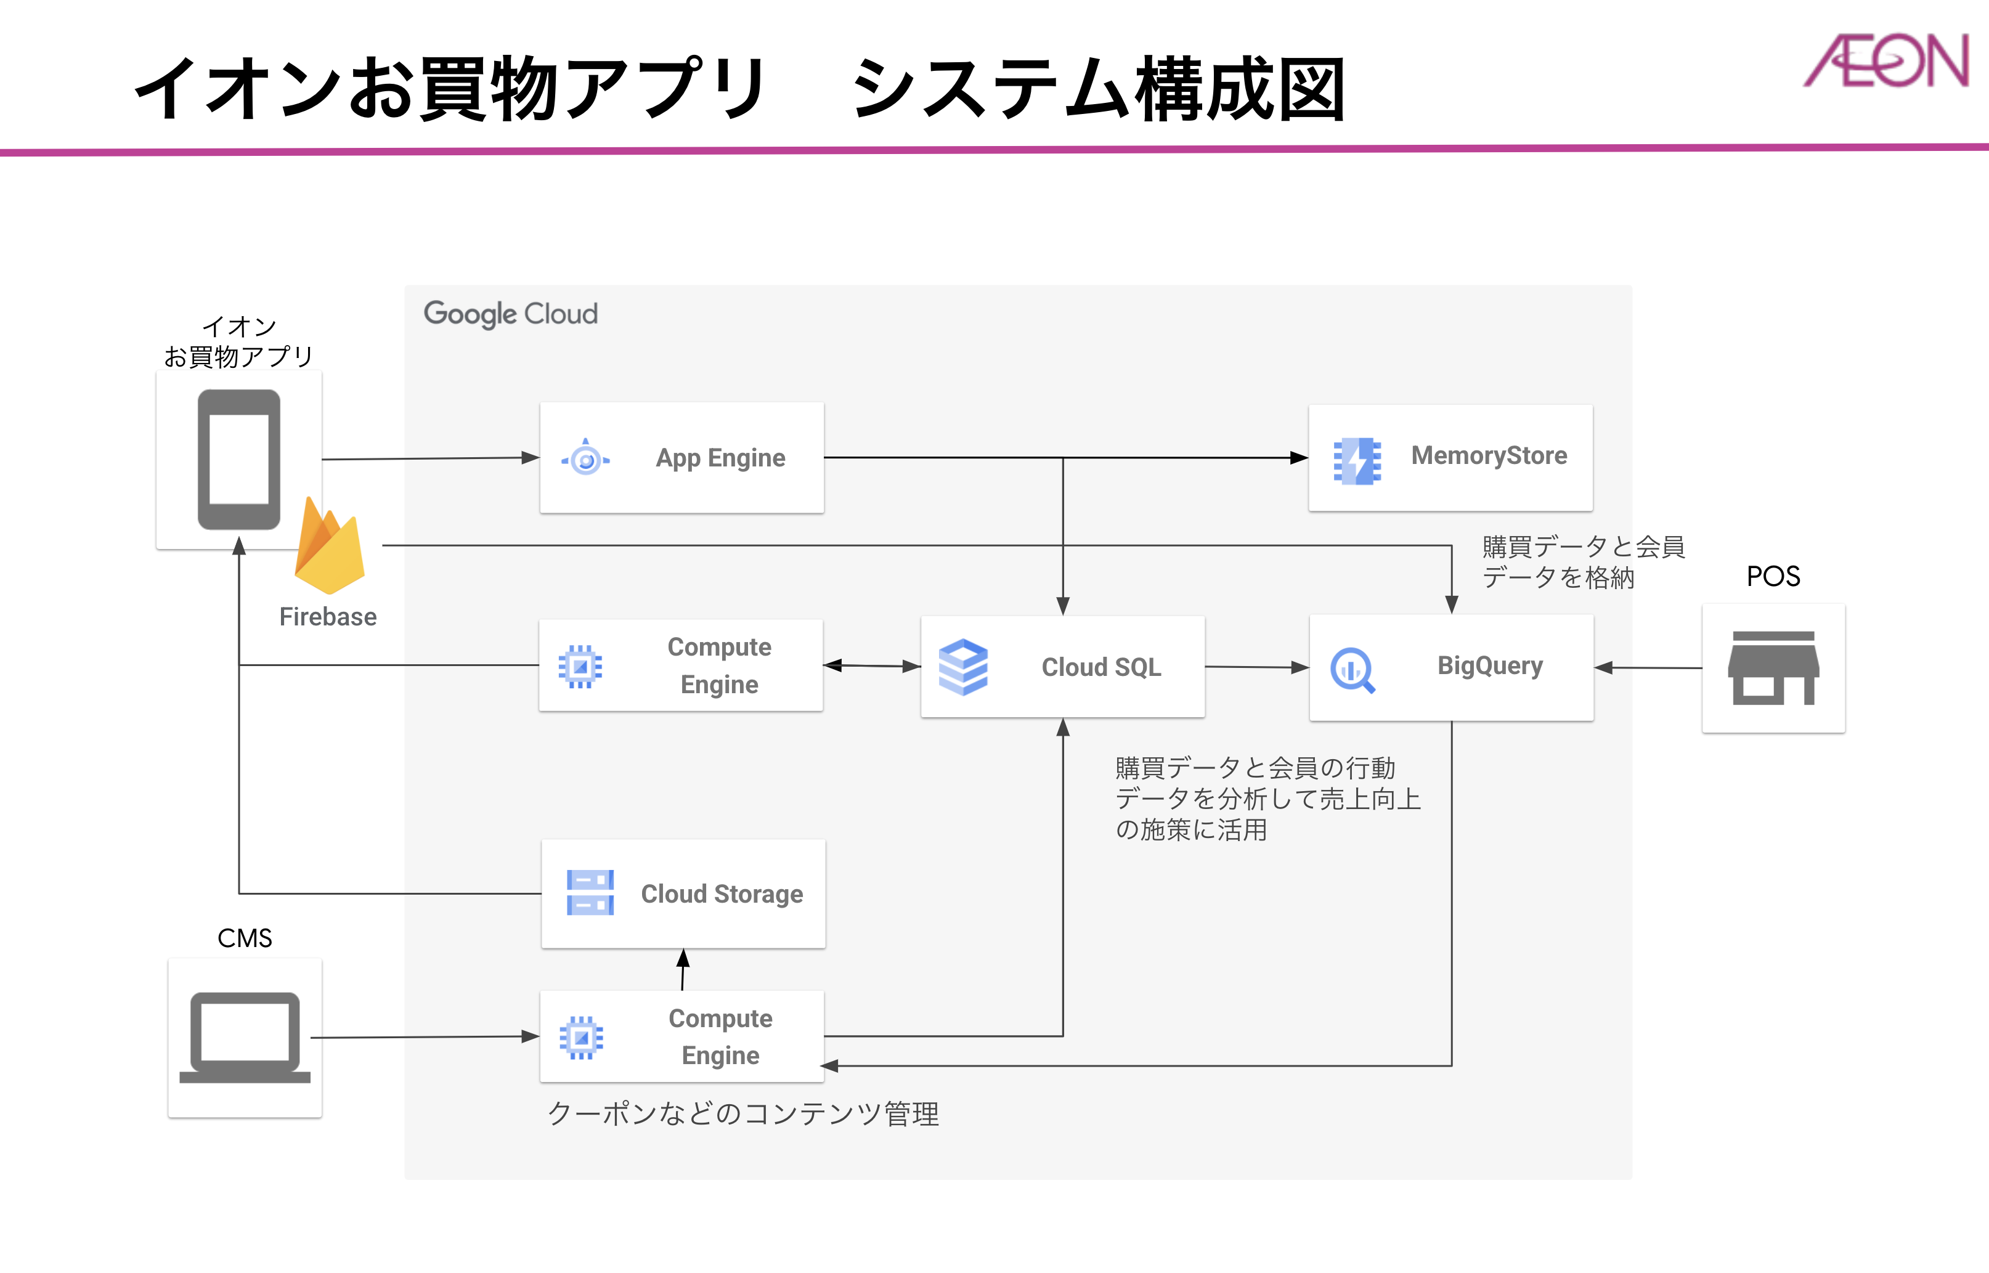Click the note about 売上向上の施策に活用
1989x1273 pixels.
(1267, 799)
